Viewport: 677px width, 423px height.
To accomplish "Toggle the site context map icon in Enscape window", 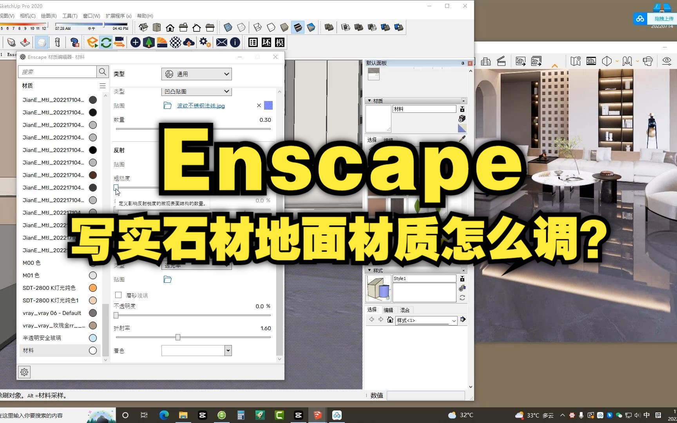I will pyautogui.click(x=576, y=61).
